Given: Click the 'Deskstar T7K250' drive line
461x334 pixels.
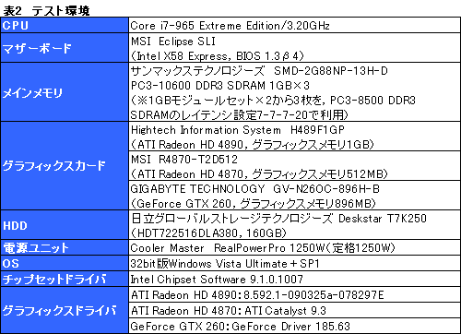Looking at the screenshot, I should (278, 219).
